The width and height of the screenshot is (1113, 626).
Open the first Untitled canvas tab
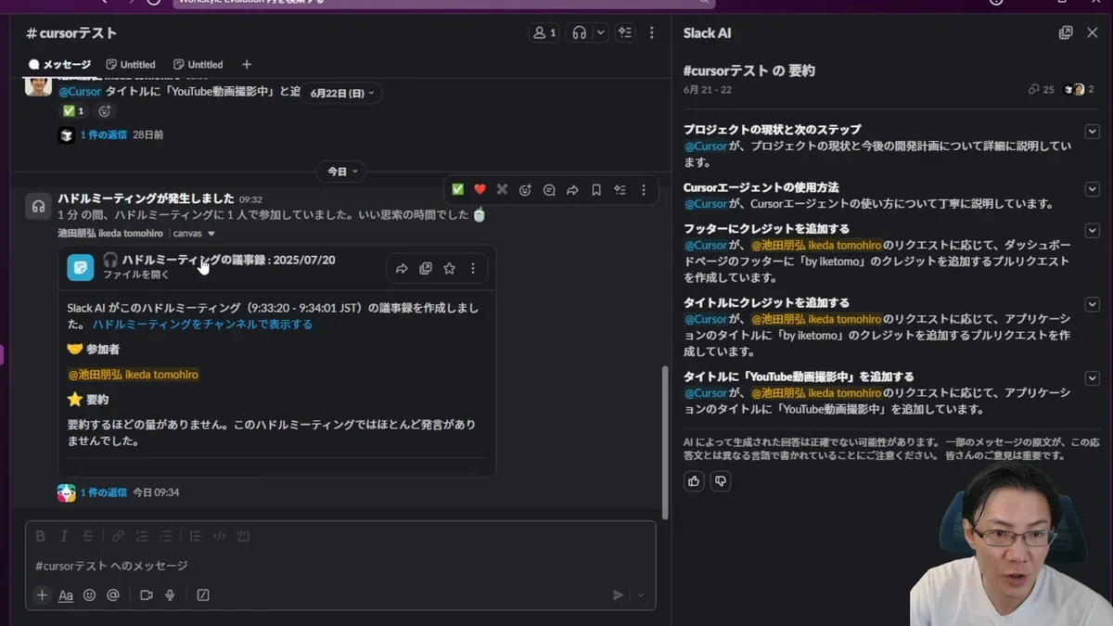tap(131, 64)
